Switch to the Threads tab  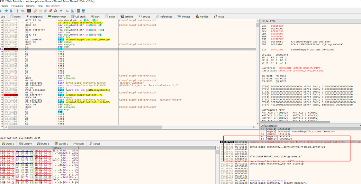184,16
